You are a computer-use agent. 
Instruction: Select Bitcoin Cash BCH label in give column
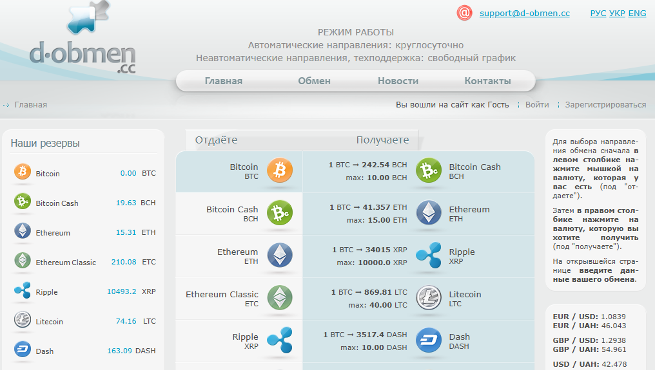[232, 214]
